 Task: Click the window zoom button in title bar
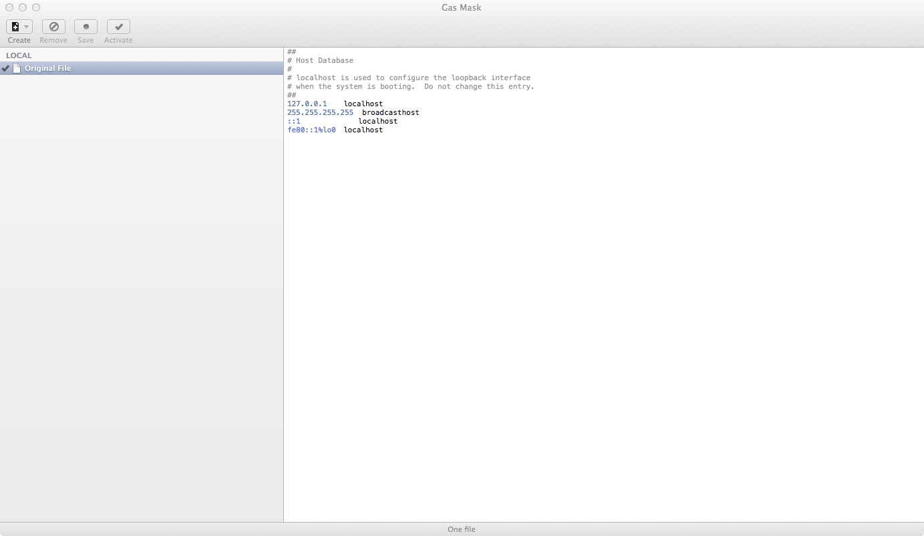click(36, 7)
